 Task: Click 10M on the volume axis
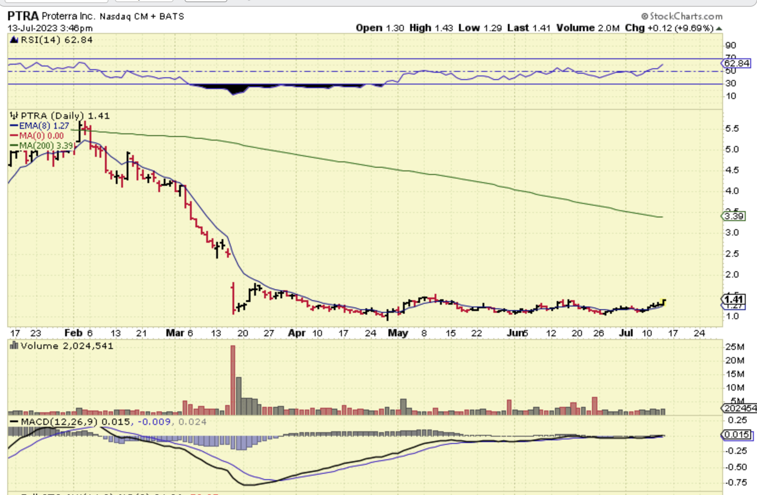[735, 388]
